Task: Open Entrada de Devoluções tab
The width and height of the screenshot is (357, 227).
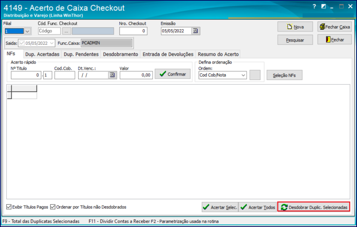Action: pos(168,54)
